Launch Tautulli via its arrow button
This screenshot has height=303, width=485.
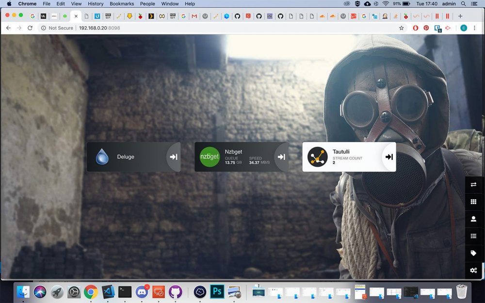(x=389, y=157)
